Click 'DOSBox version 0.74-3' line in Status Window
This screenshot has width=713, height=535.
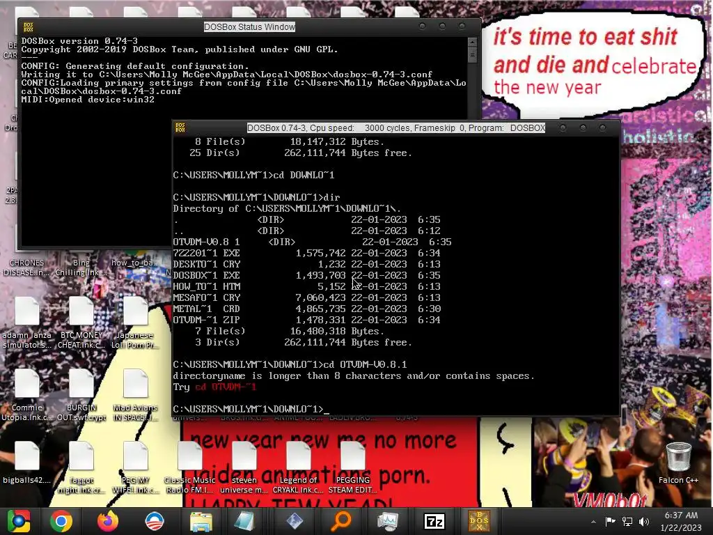pos(79,41)
